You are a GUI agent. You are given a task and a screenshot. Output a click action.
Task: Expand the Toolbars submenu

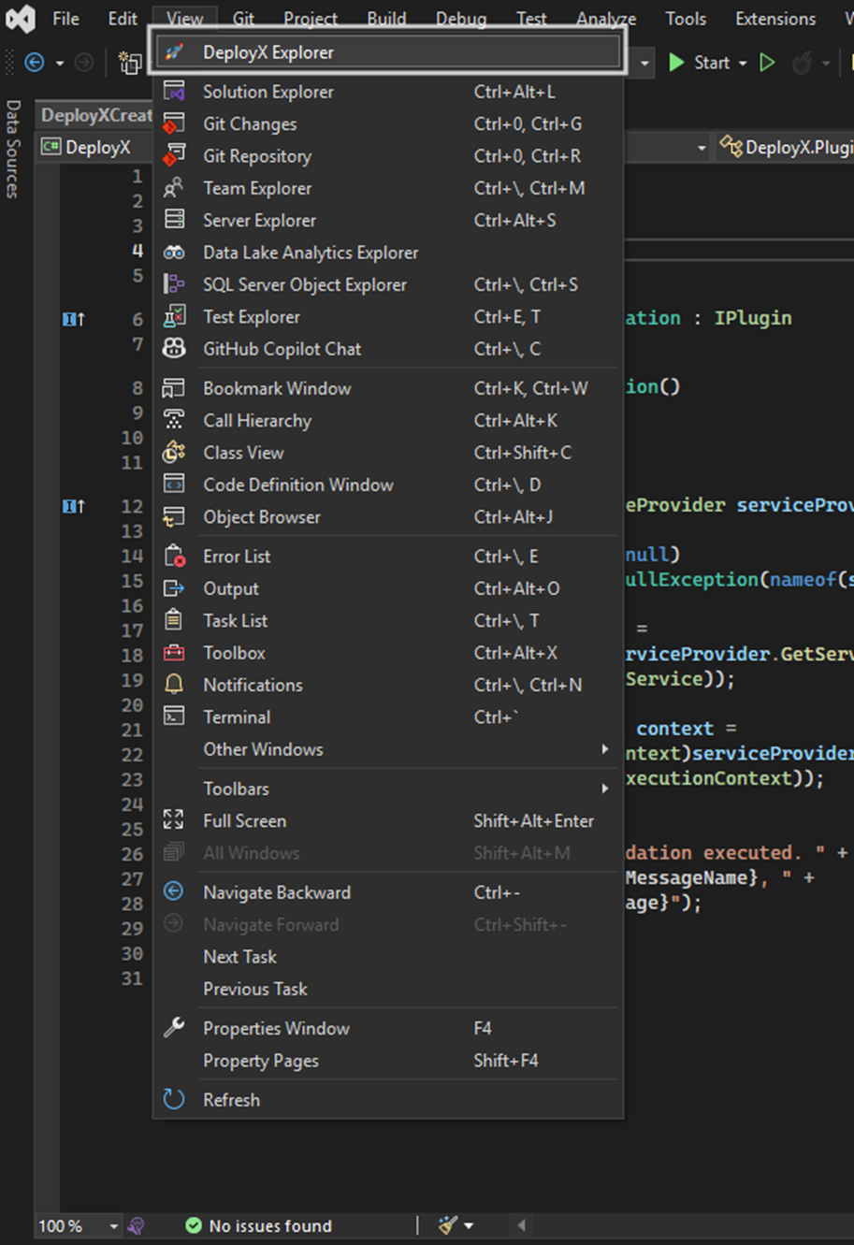pyautogui.click(x=388, y=789)
